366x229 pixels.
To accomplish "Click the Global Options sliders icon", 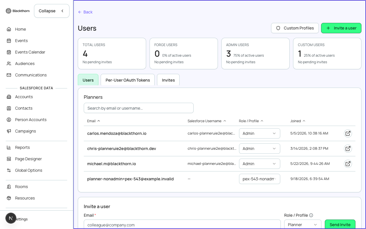I will [x=9, y=170].
